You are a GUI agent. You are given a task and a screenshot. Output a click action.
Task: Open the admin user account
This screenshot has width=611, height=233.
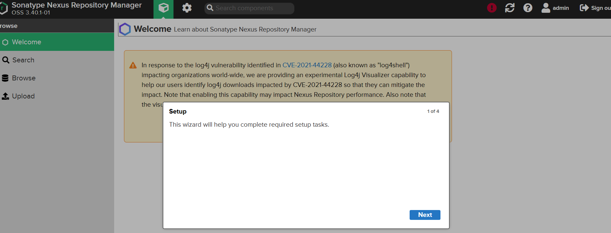coord(555,8)
